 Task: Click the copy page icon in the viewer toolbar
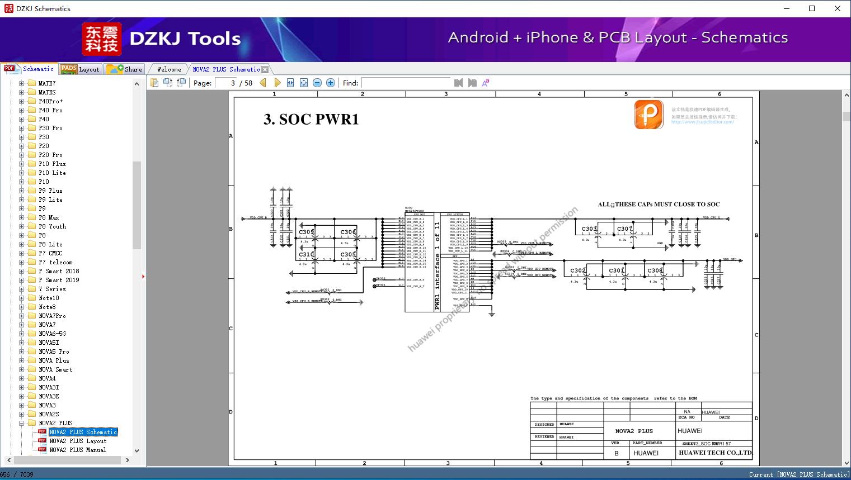(154, 83)
